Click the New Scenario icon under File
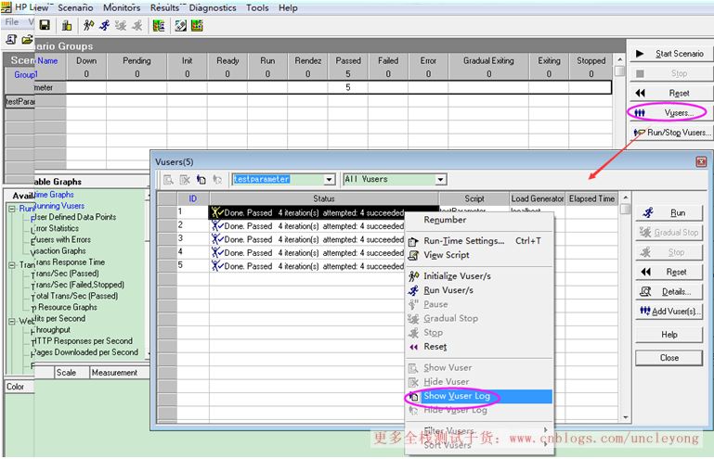The height and width of the screenshot is (459, 714). 11,40
